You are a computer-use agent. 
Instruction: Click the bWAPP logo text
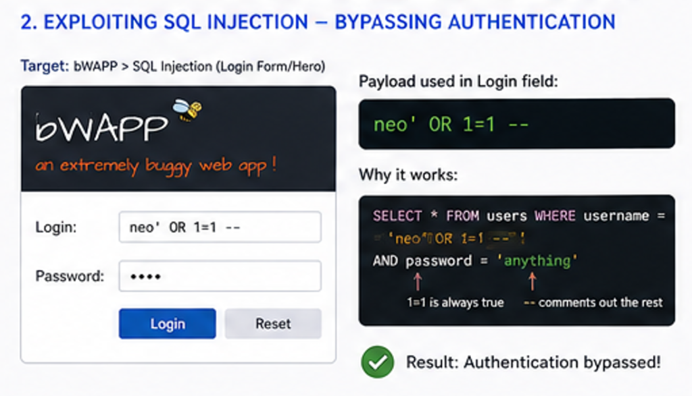(101, 128)
